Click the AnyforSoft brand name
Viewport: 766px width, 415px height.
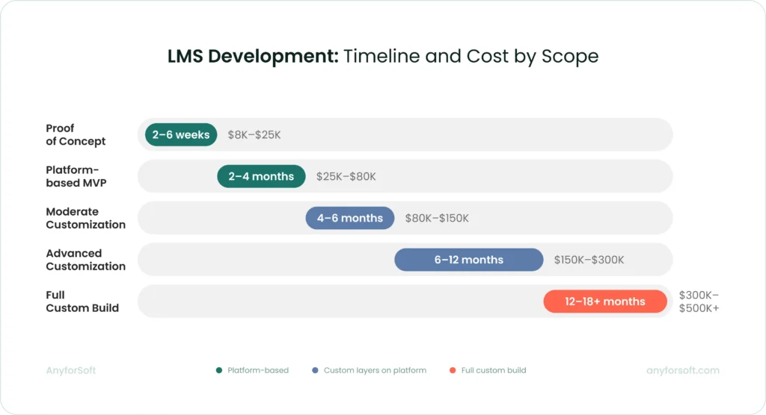coord(71,370)
